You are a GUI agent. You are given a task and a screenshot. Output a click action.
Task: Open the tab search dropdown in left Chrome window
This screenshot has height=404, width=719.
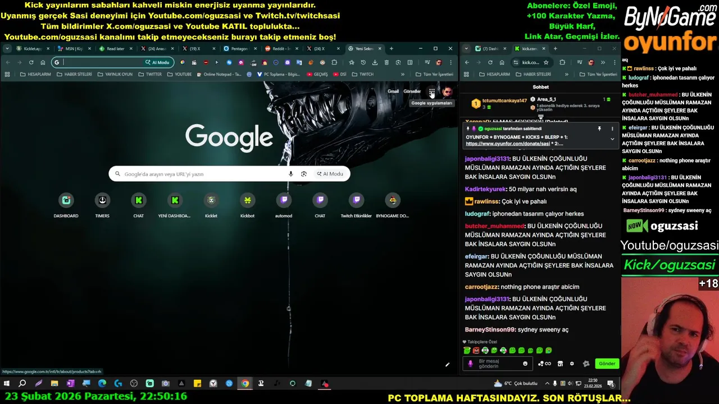[7, 49]
